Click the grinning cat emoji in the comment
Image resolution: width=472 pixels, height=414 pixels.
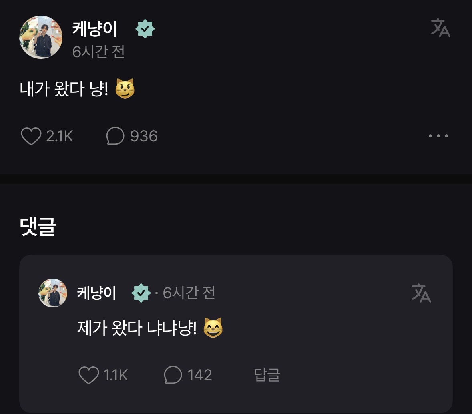click(213, 328)
